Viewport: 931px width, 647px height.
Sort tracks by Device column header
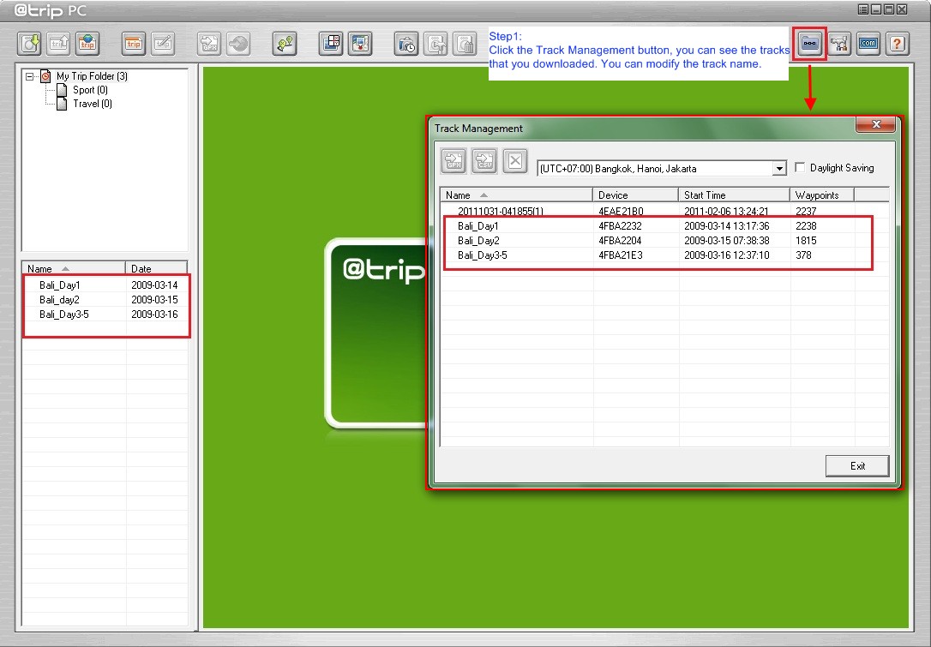pyautogui.click(x=635, y=195)
